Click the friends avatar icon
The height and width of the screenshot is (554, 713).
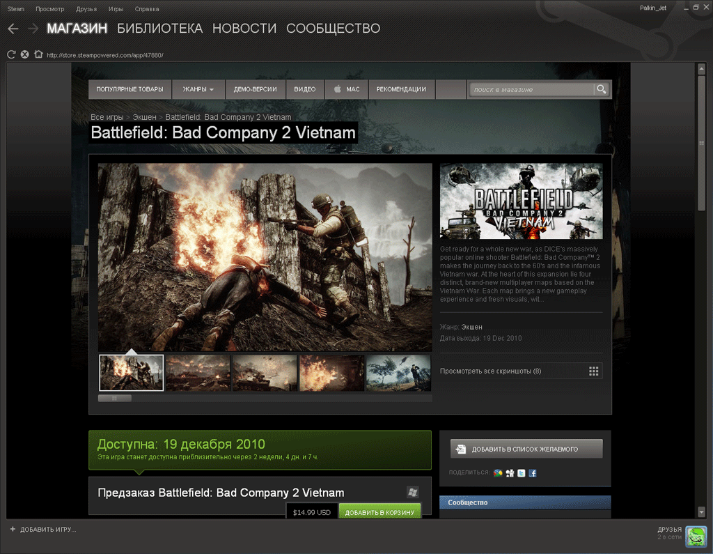click(696, 536)
